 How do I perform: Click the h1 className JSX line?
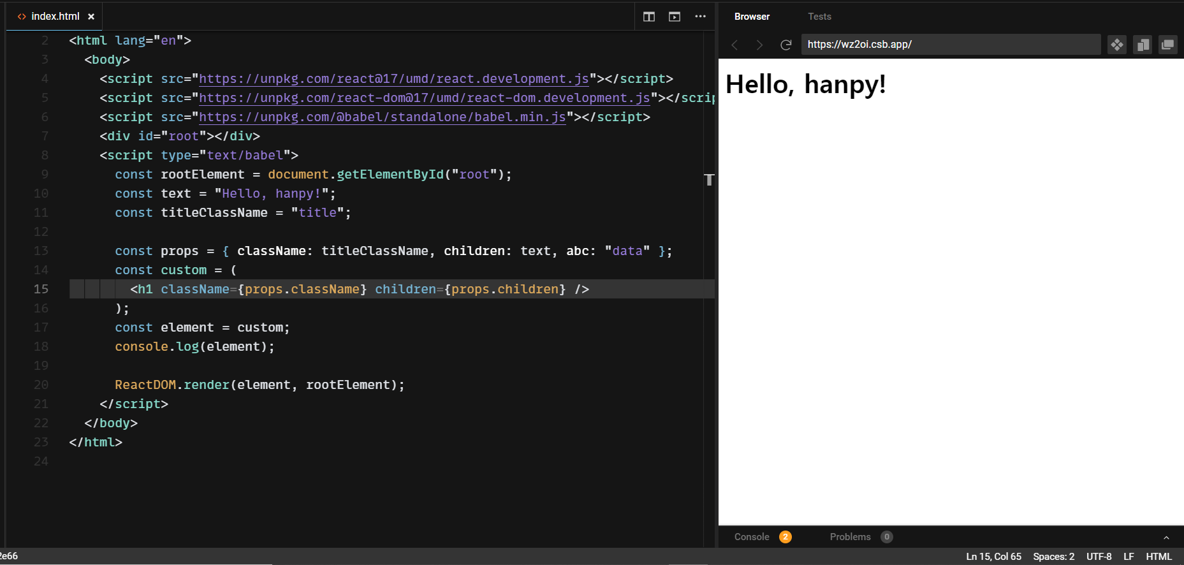pyautogui.click(x=360, y=290)
